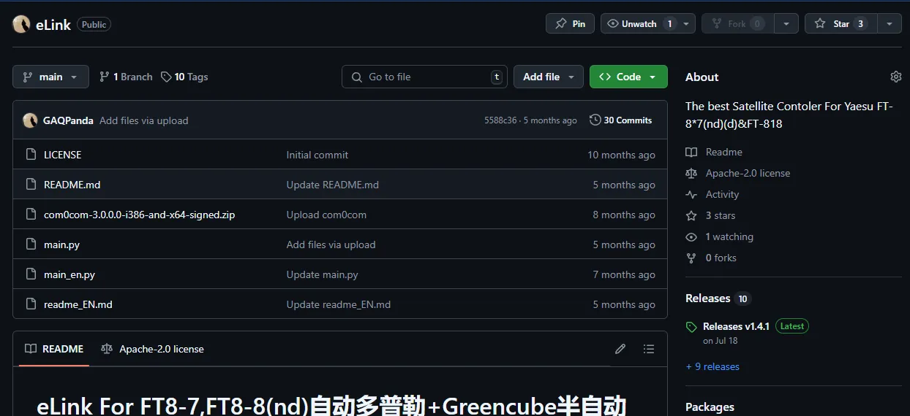
Task: Open the README outline list icon
Action: pos(648,349)
